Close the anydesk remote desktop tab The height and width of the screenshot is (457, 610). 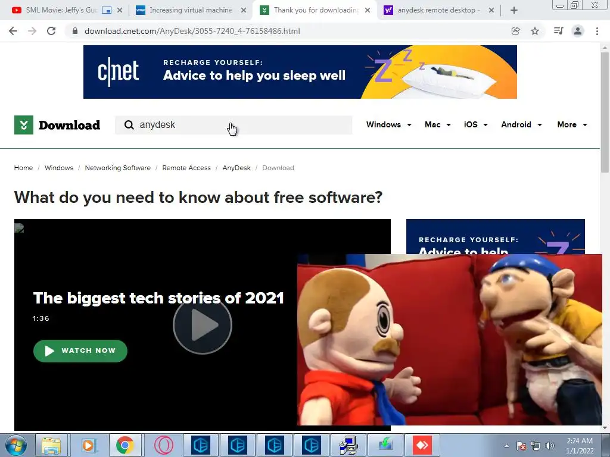click(491, 10)
